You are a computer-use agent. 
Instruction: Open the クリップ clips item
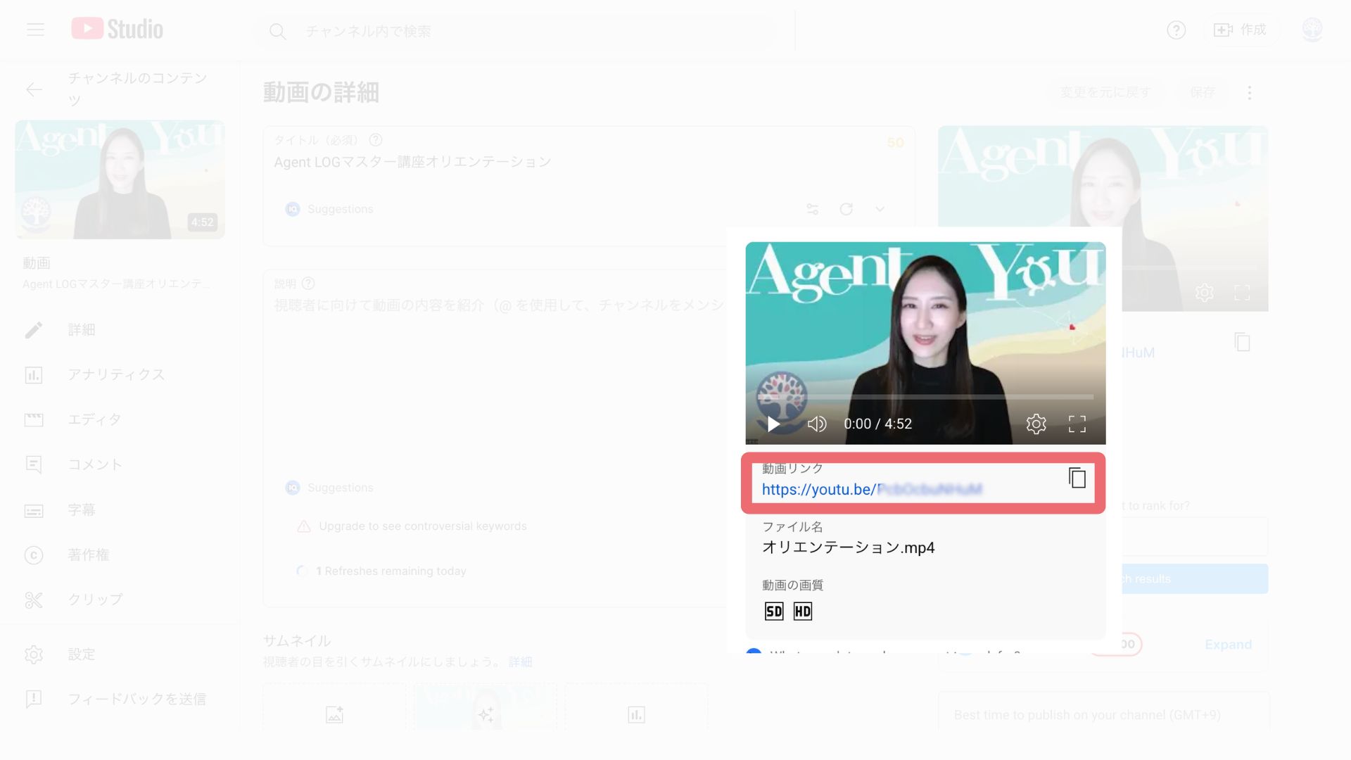(95, 600)
